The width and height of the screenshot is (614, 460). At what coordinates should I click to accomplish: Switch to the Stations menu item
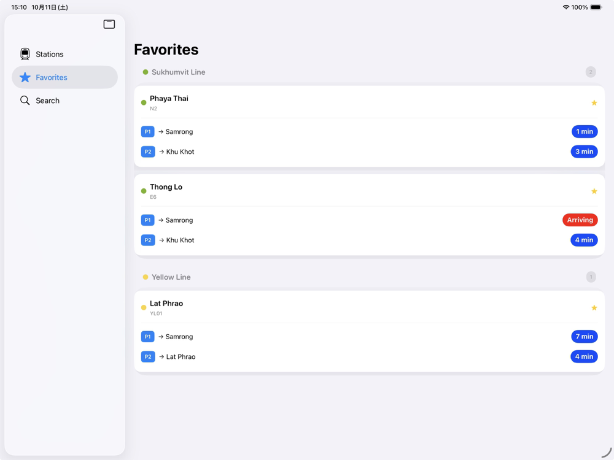point(50,55)
